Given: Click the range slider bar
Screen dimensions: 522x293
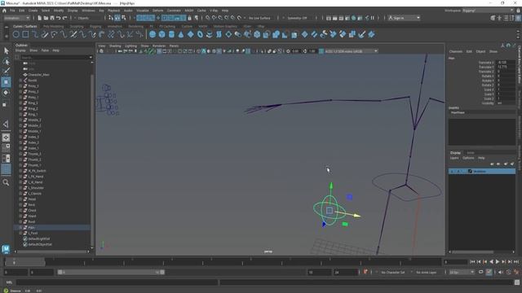Looking at the screenshot, I should click(x=111, y=272).
